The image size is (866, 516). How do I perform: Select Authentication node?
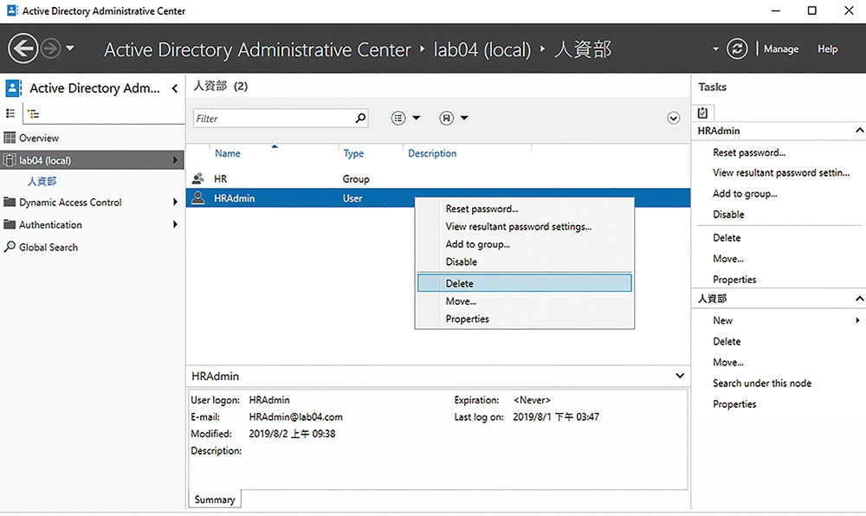[50, 224]
